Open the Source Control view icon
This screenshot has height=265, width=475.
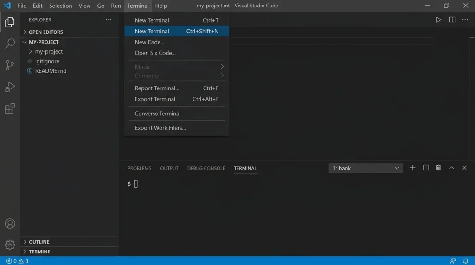pos(10,65)
